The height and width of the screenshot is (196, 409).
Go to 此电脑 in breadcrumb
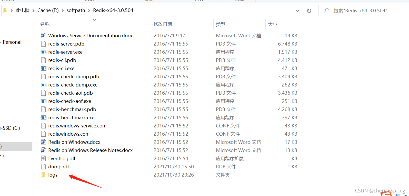[23, 10]
